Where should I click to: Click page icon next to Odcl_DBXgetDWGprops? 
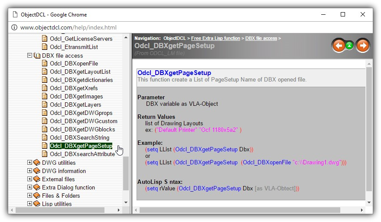click(x=45, y=113)
